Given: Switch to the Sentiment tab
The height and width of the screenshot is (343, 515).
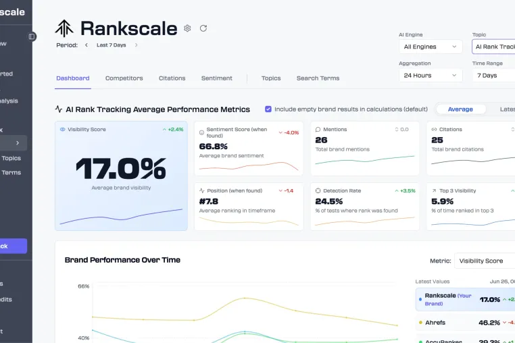Looking at the screenshot, I should [217, 78].
